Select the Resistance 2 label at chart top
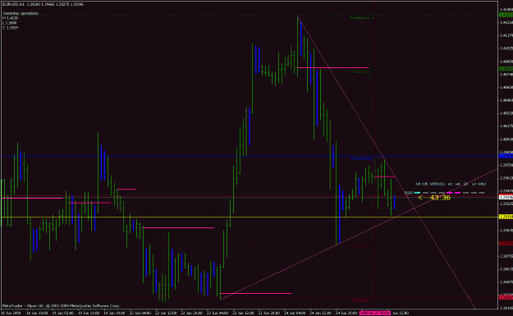The image size is (513, 316). [361, 17]
